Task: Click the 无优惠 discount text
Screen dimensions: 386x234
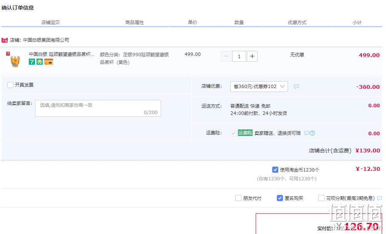Action: coord(297,55)
